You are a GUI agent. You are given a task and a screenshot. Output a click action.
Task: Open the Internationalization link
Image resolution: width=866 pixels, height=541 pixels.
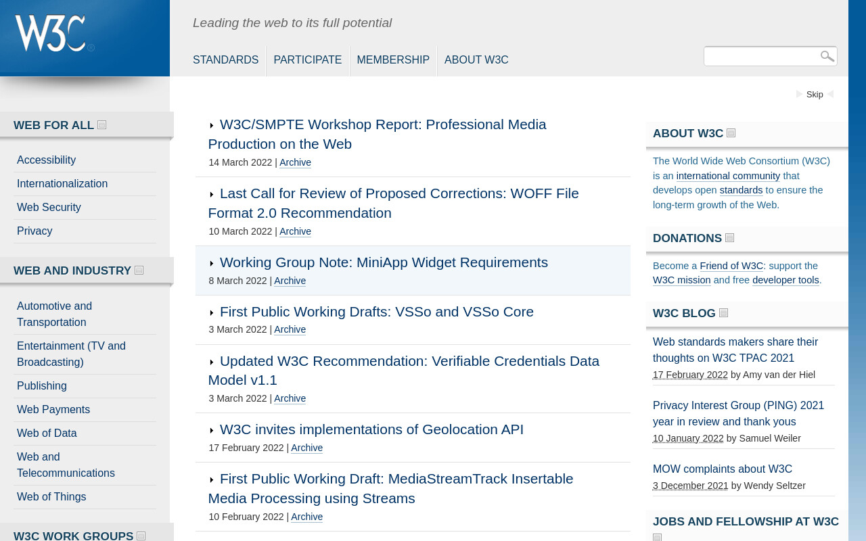point(62,184)
